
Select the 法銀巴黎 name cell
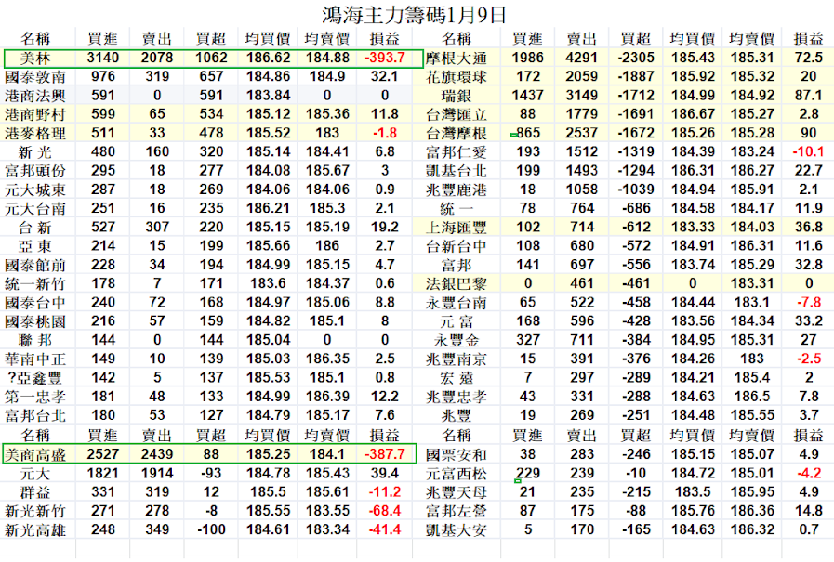click(457, 283)
